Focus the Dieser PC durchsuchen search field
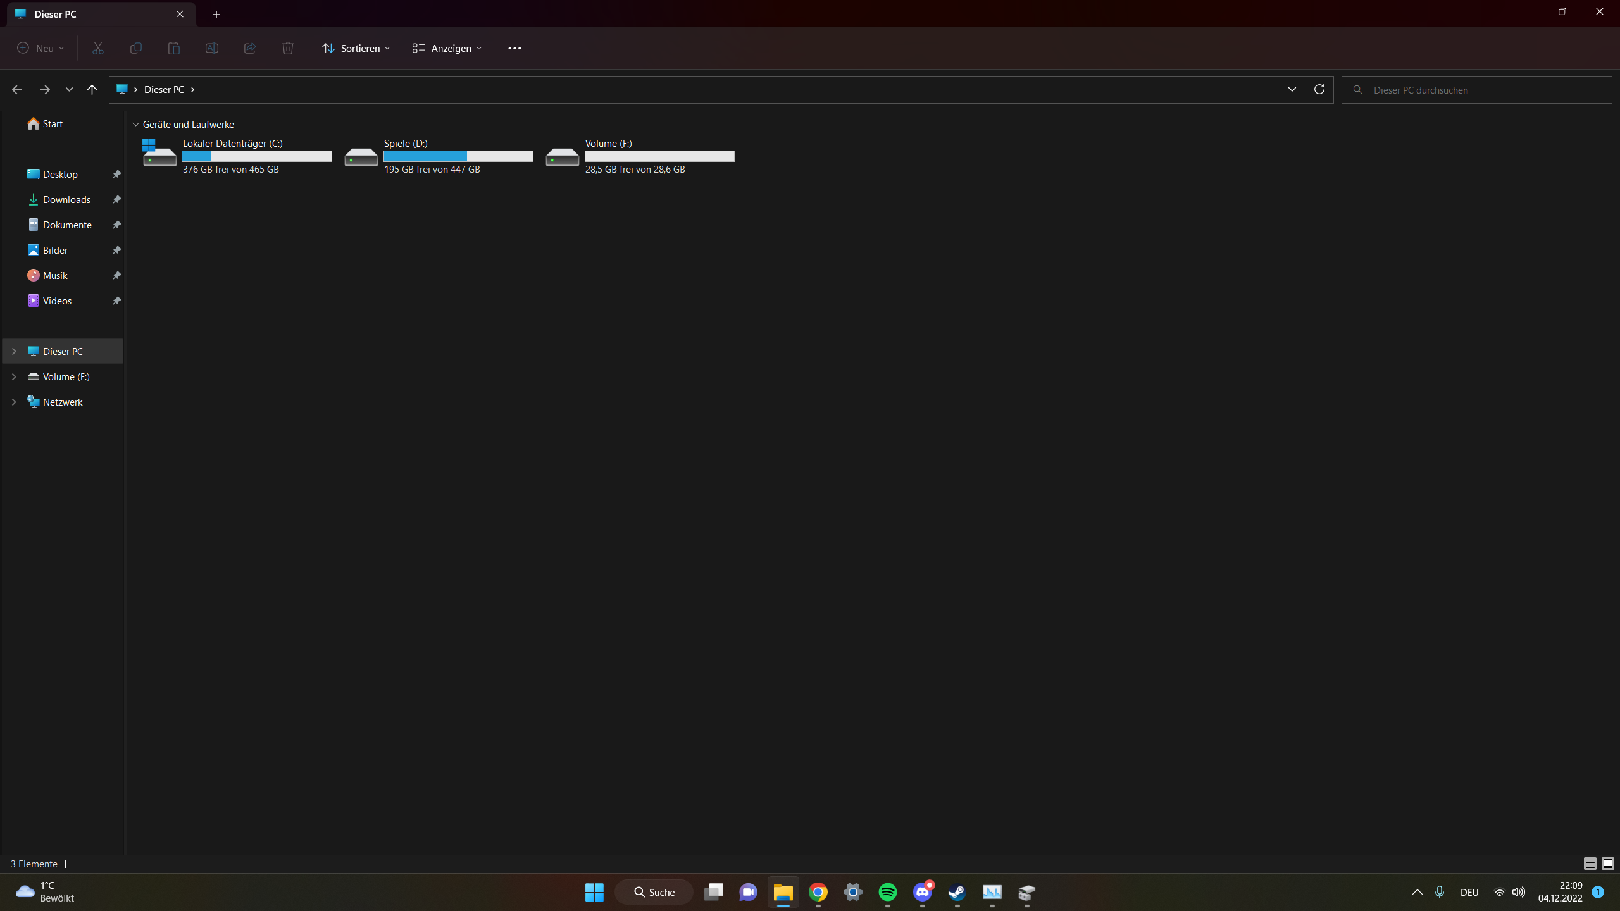This screenshot has width=1620, height=911. (x=1481, y=90)
